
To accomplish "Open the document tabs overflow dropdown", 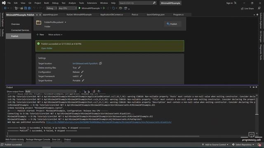I will (254, 15).
